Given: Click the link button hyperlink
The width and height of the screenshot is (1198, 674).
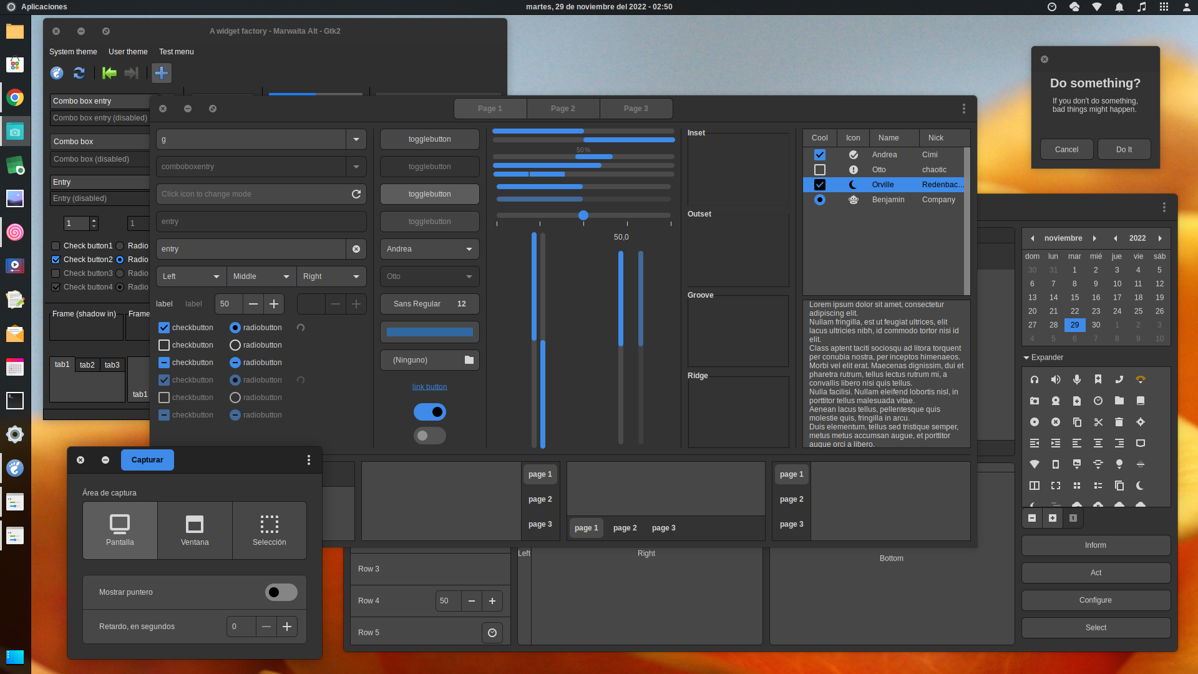Looking at the screenshot, I should click(429, 387).
